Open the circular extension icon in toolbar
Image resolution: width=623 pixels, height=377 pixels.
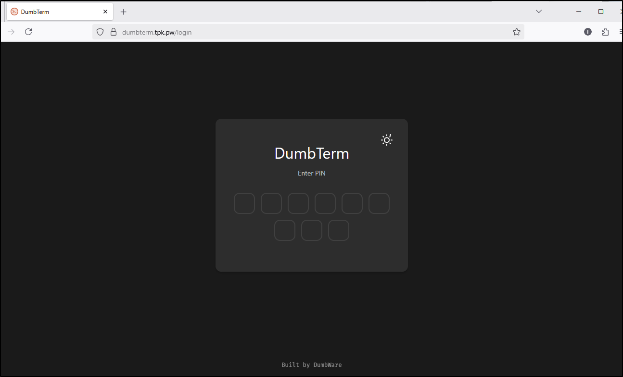pyautogui.click(x=588, y=32)
